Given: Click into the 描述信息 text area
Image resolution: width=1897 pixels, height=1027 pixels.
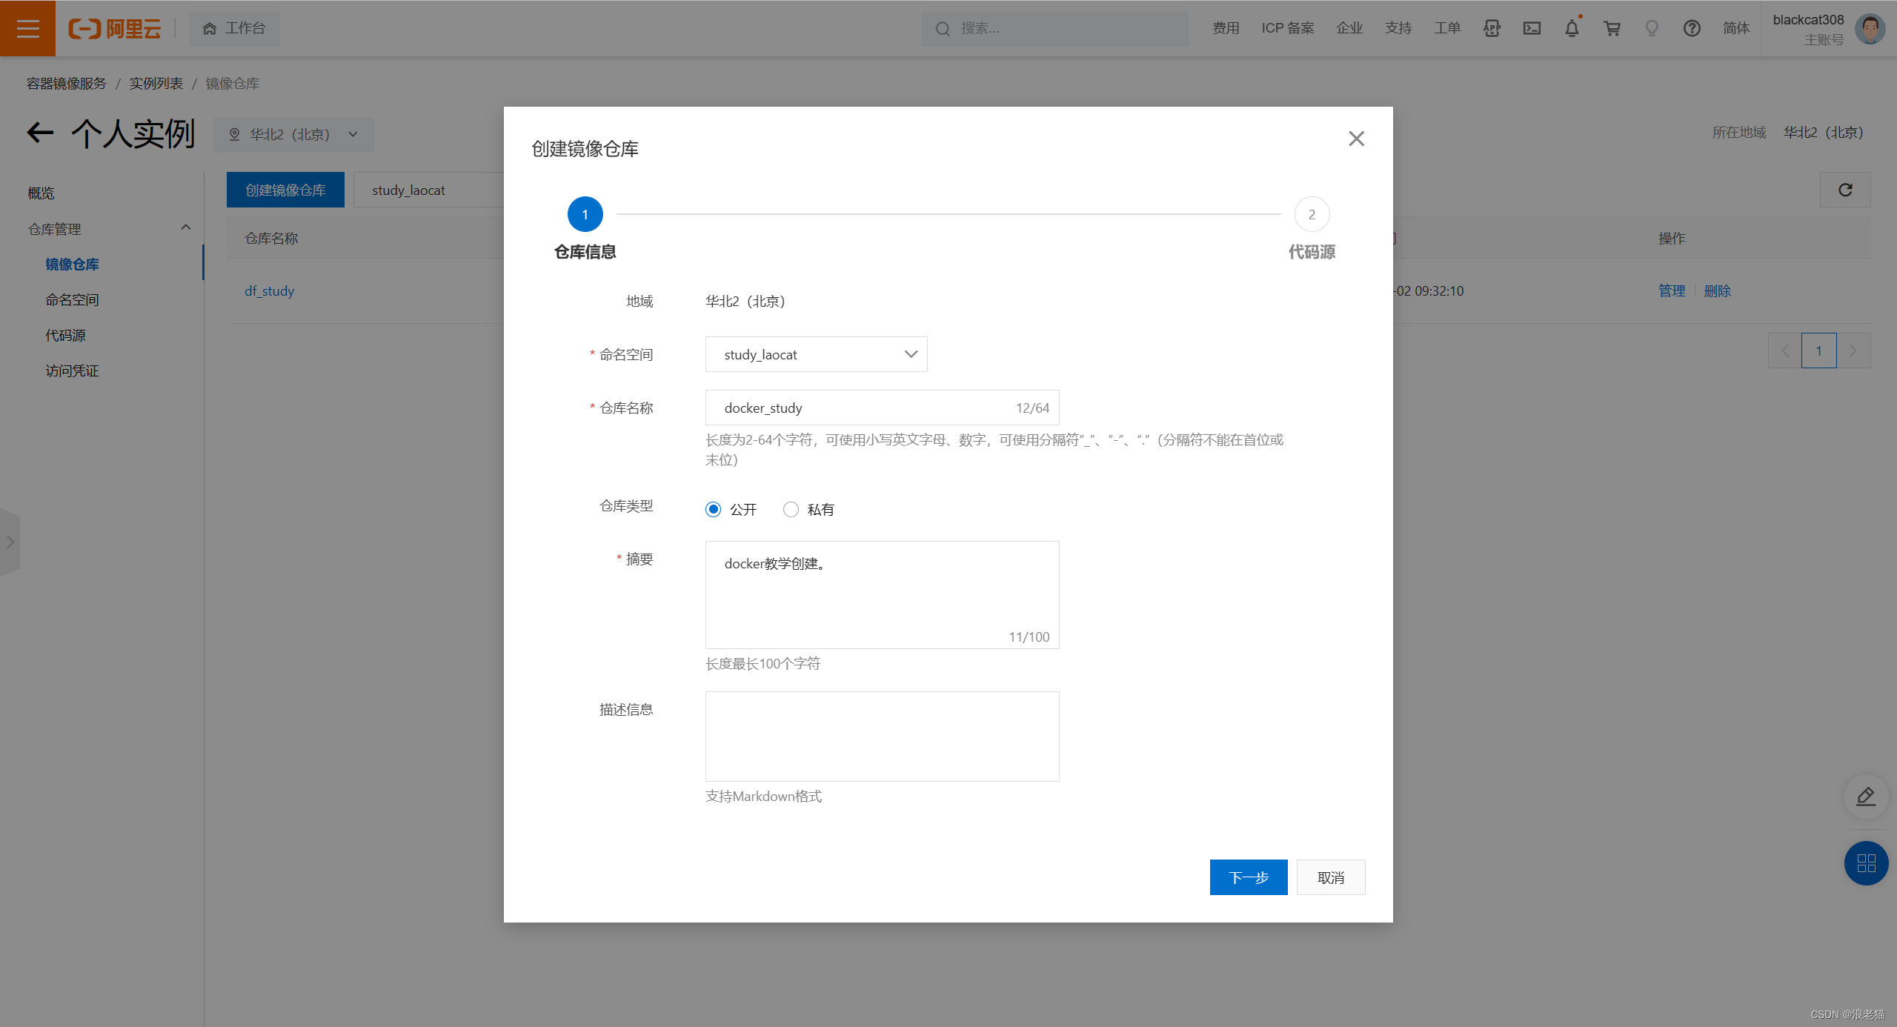Looking at the screenshot, I should [x=882, y=737].
